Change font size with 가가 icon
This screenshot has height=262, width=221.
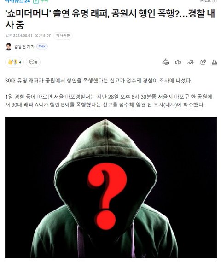[190, 63]
